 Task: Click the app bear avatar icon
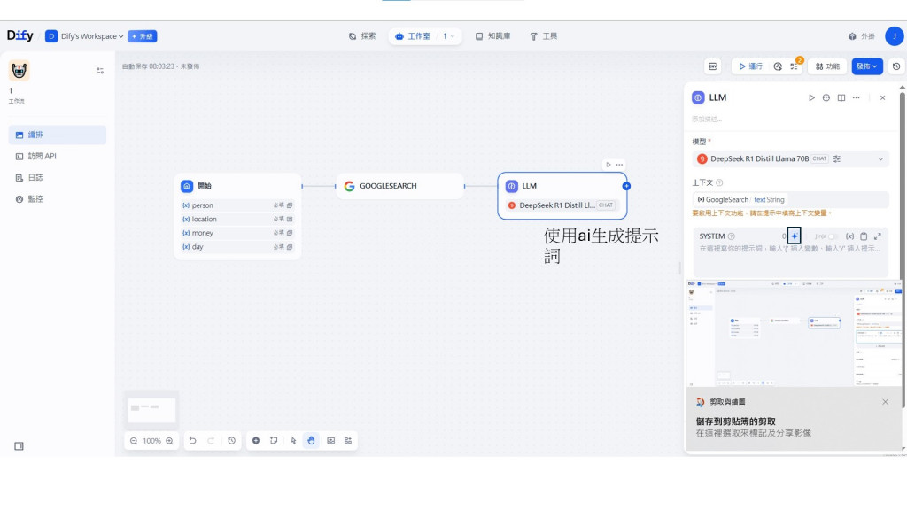[x=19, y=71]
